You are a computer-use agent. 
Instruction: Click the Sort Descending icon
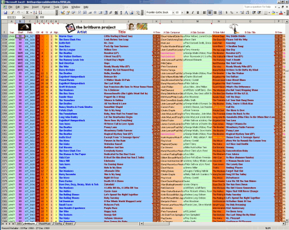pos(40,12)
